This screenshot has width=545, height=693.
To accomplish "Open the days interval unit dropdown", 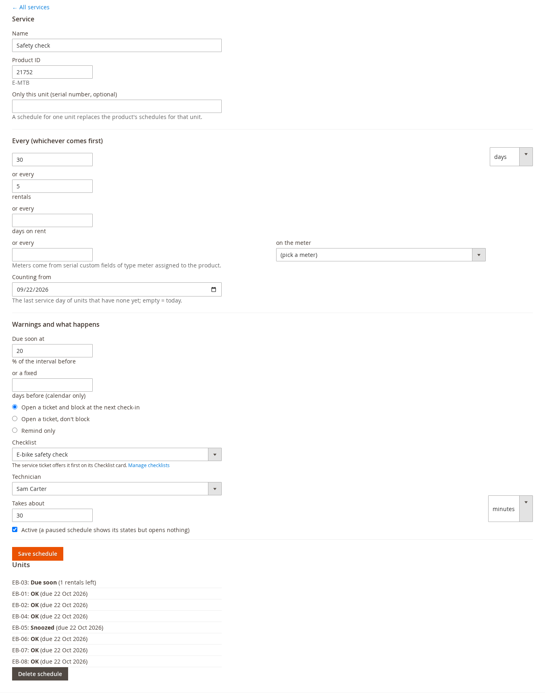I will 511,157.
